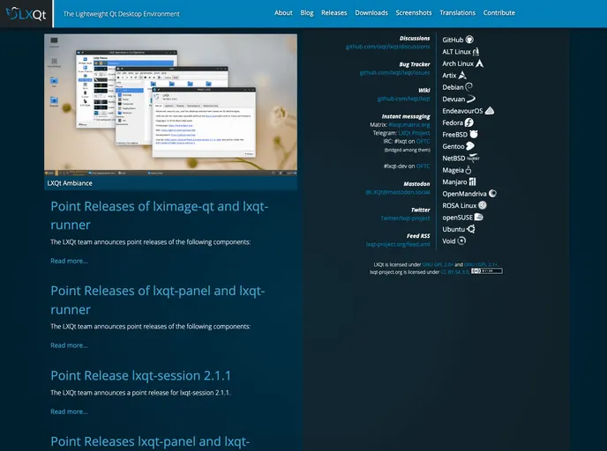Open the Matrix #lxqt:matrix.org link
Viewport: 607px width, 451px height.
[409, 124]
